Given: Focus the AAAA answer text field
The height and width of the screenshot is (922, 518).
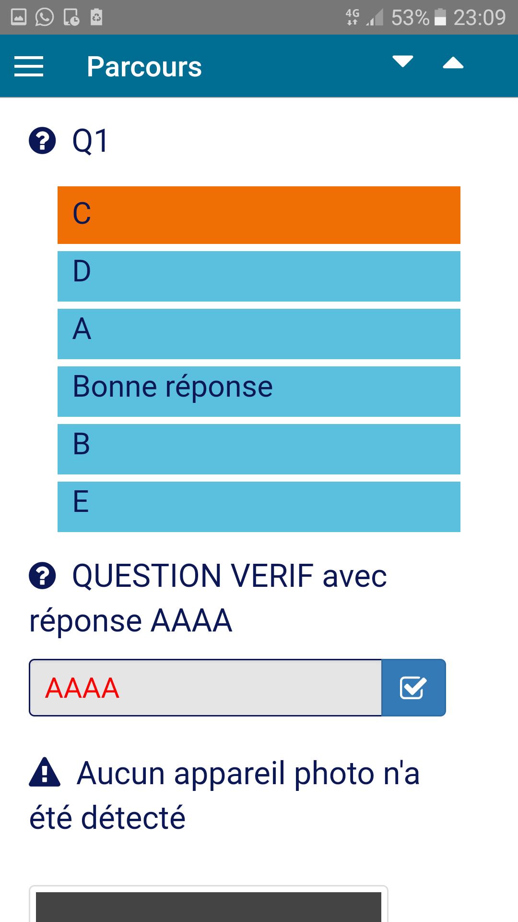Looking at the screenshot, I should tap(205, 688).
